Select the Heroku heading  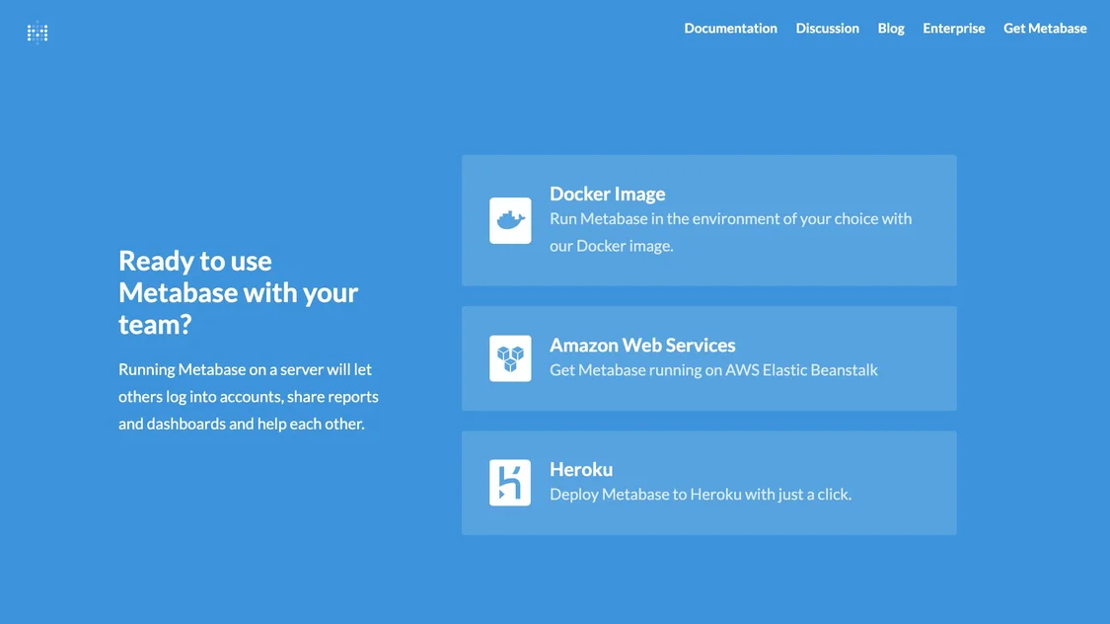click(x=581, y=469)
